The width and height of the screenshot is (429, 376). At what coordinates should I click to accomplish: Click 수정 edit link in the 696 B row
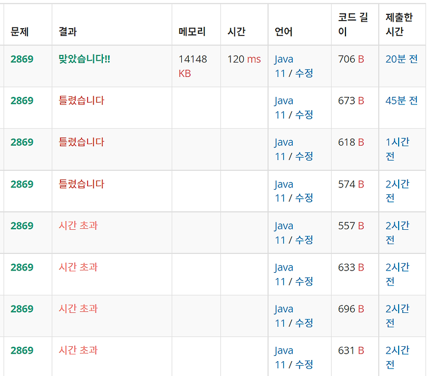(304, 323)
